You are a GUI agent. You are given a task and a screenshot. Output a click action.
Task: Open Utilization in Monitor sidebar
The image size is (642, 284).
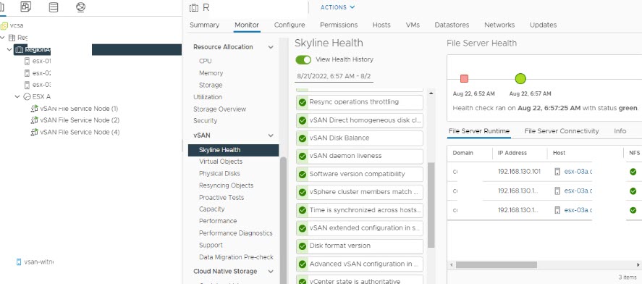208,97
